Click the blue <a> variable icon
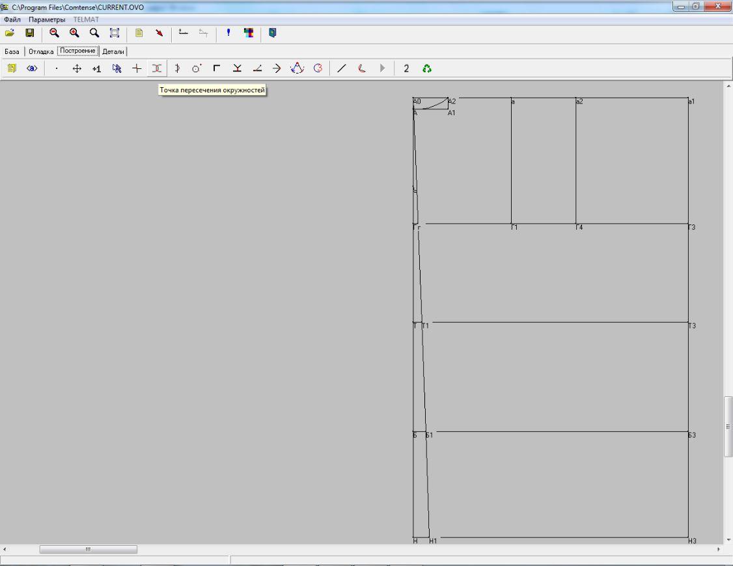The height and width of the screenshot is (566, 733). point(32,69)
